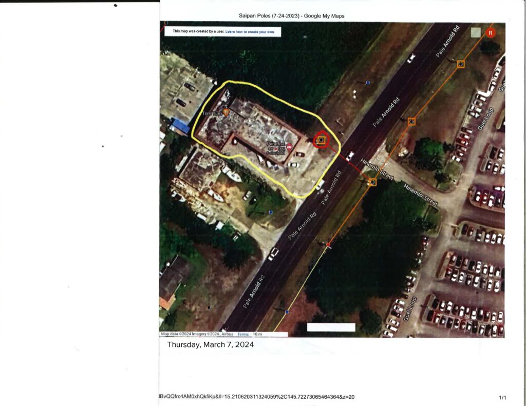The height and width of the screenshot is (406, 526).
Task: Select the red-circled pole marker
Action: pos(321,140)
